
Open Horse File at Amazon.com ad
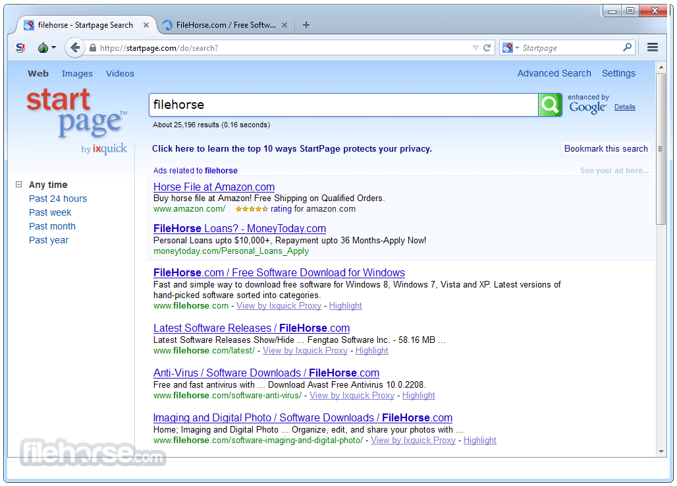(x=214, y=187)
